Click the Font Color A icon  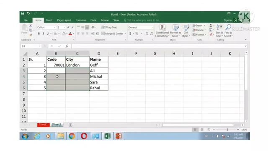[70, 34]
